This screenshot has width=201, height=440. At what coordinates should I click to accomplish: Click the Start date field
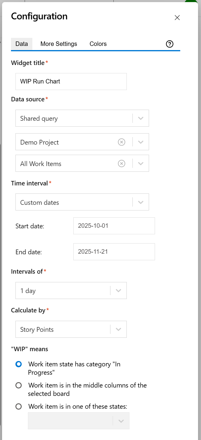pos(114,226)
